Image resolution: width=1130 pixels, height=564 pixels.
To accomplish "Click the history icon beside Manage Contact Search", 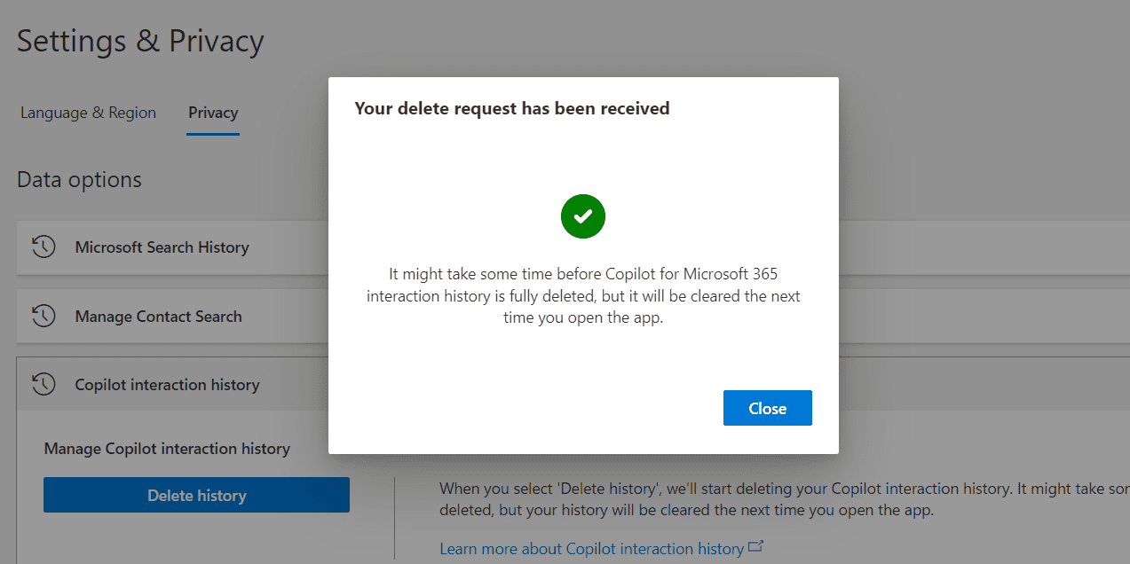I will click(x=43, y=317).
